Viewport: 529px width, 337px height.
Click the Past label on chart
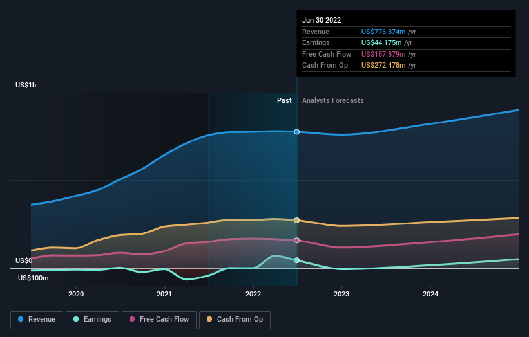284,101
